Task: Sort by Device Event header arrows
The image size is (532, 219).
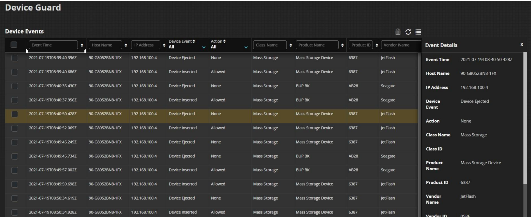Action: click(x=194, y=41)
